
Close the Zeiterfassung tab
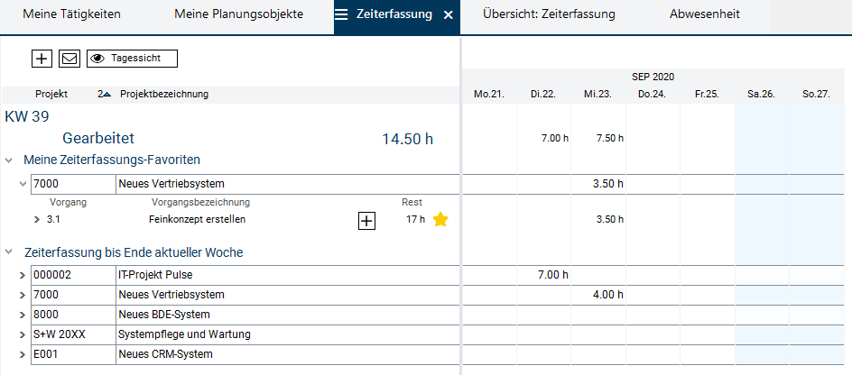click(x=449, y=15)
